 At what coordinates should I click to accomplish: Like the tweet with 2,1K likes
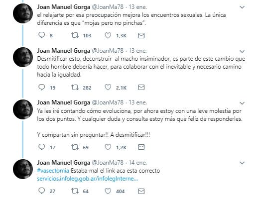coord(108,87)
